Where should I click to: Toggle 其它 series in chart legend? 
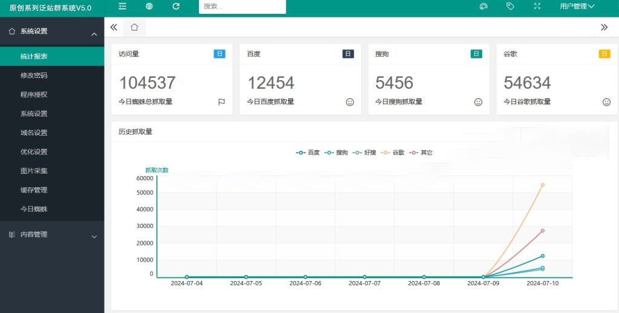[x=421, y=153]
